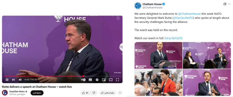Like the video with thumbs up
This screenshot has width=233, height=97.
tap(85, 93)
